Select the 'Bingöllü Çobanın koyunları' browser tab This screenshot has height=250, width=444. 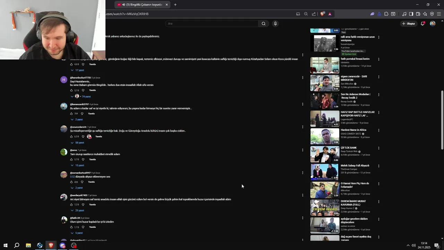142,5
